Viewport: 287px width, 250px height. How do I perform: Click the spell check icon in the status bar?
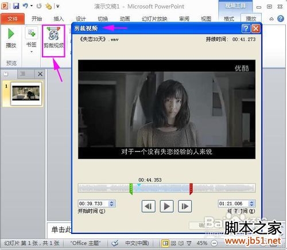pyautogui.click(x=115, y=243)
